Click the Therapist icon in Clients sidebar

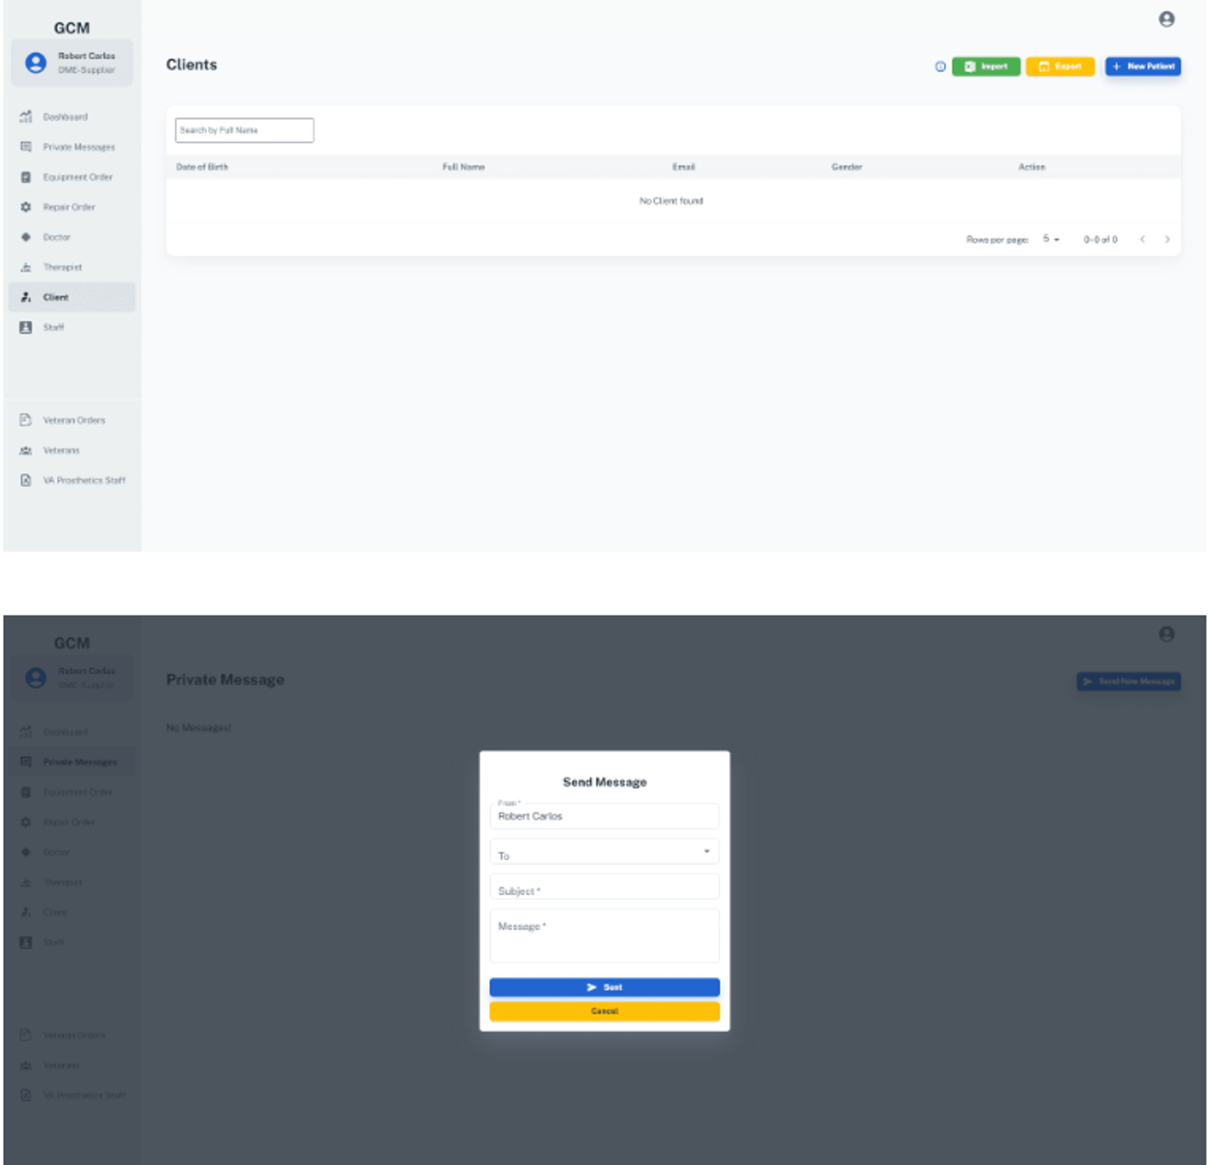pos(25,267)
